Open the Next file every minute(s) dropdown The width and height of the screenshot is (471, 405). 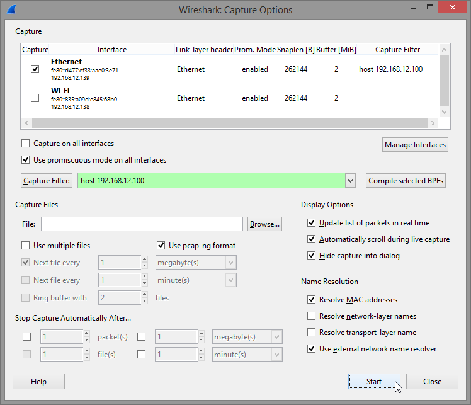230,280
